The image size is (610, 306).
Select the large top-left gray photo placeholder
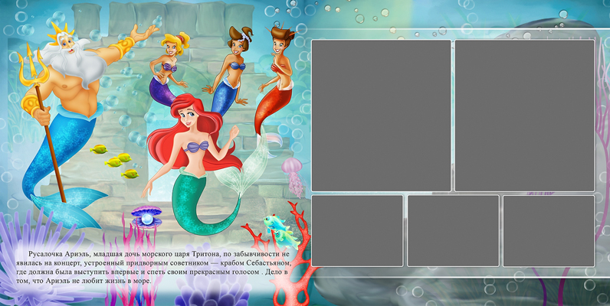(x=381, y=116)
